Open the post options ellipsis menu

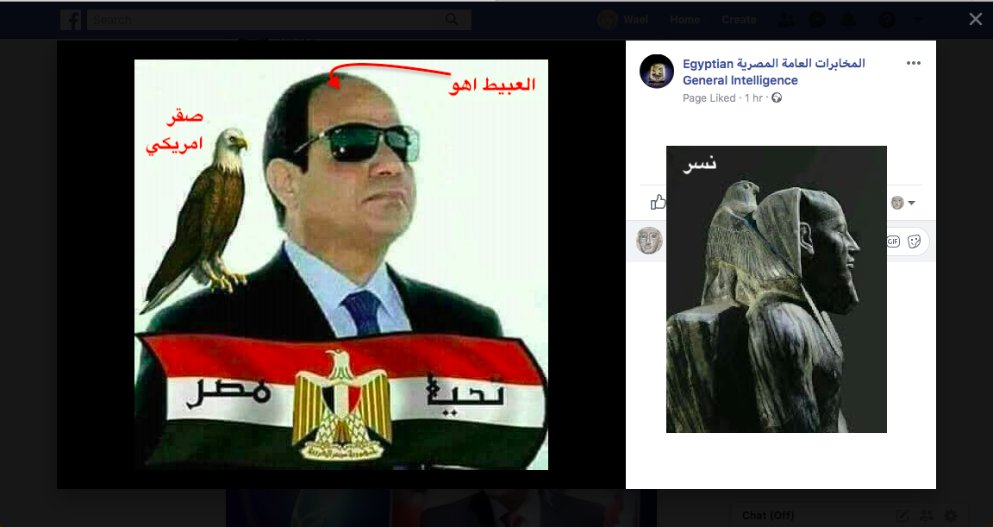[x=913, y=63]
